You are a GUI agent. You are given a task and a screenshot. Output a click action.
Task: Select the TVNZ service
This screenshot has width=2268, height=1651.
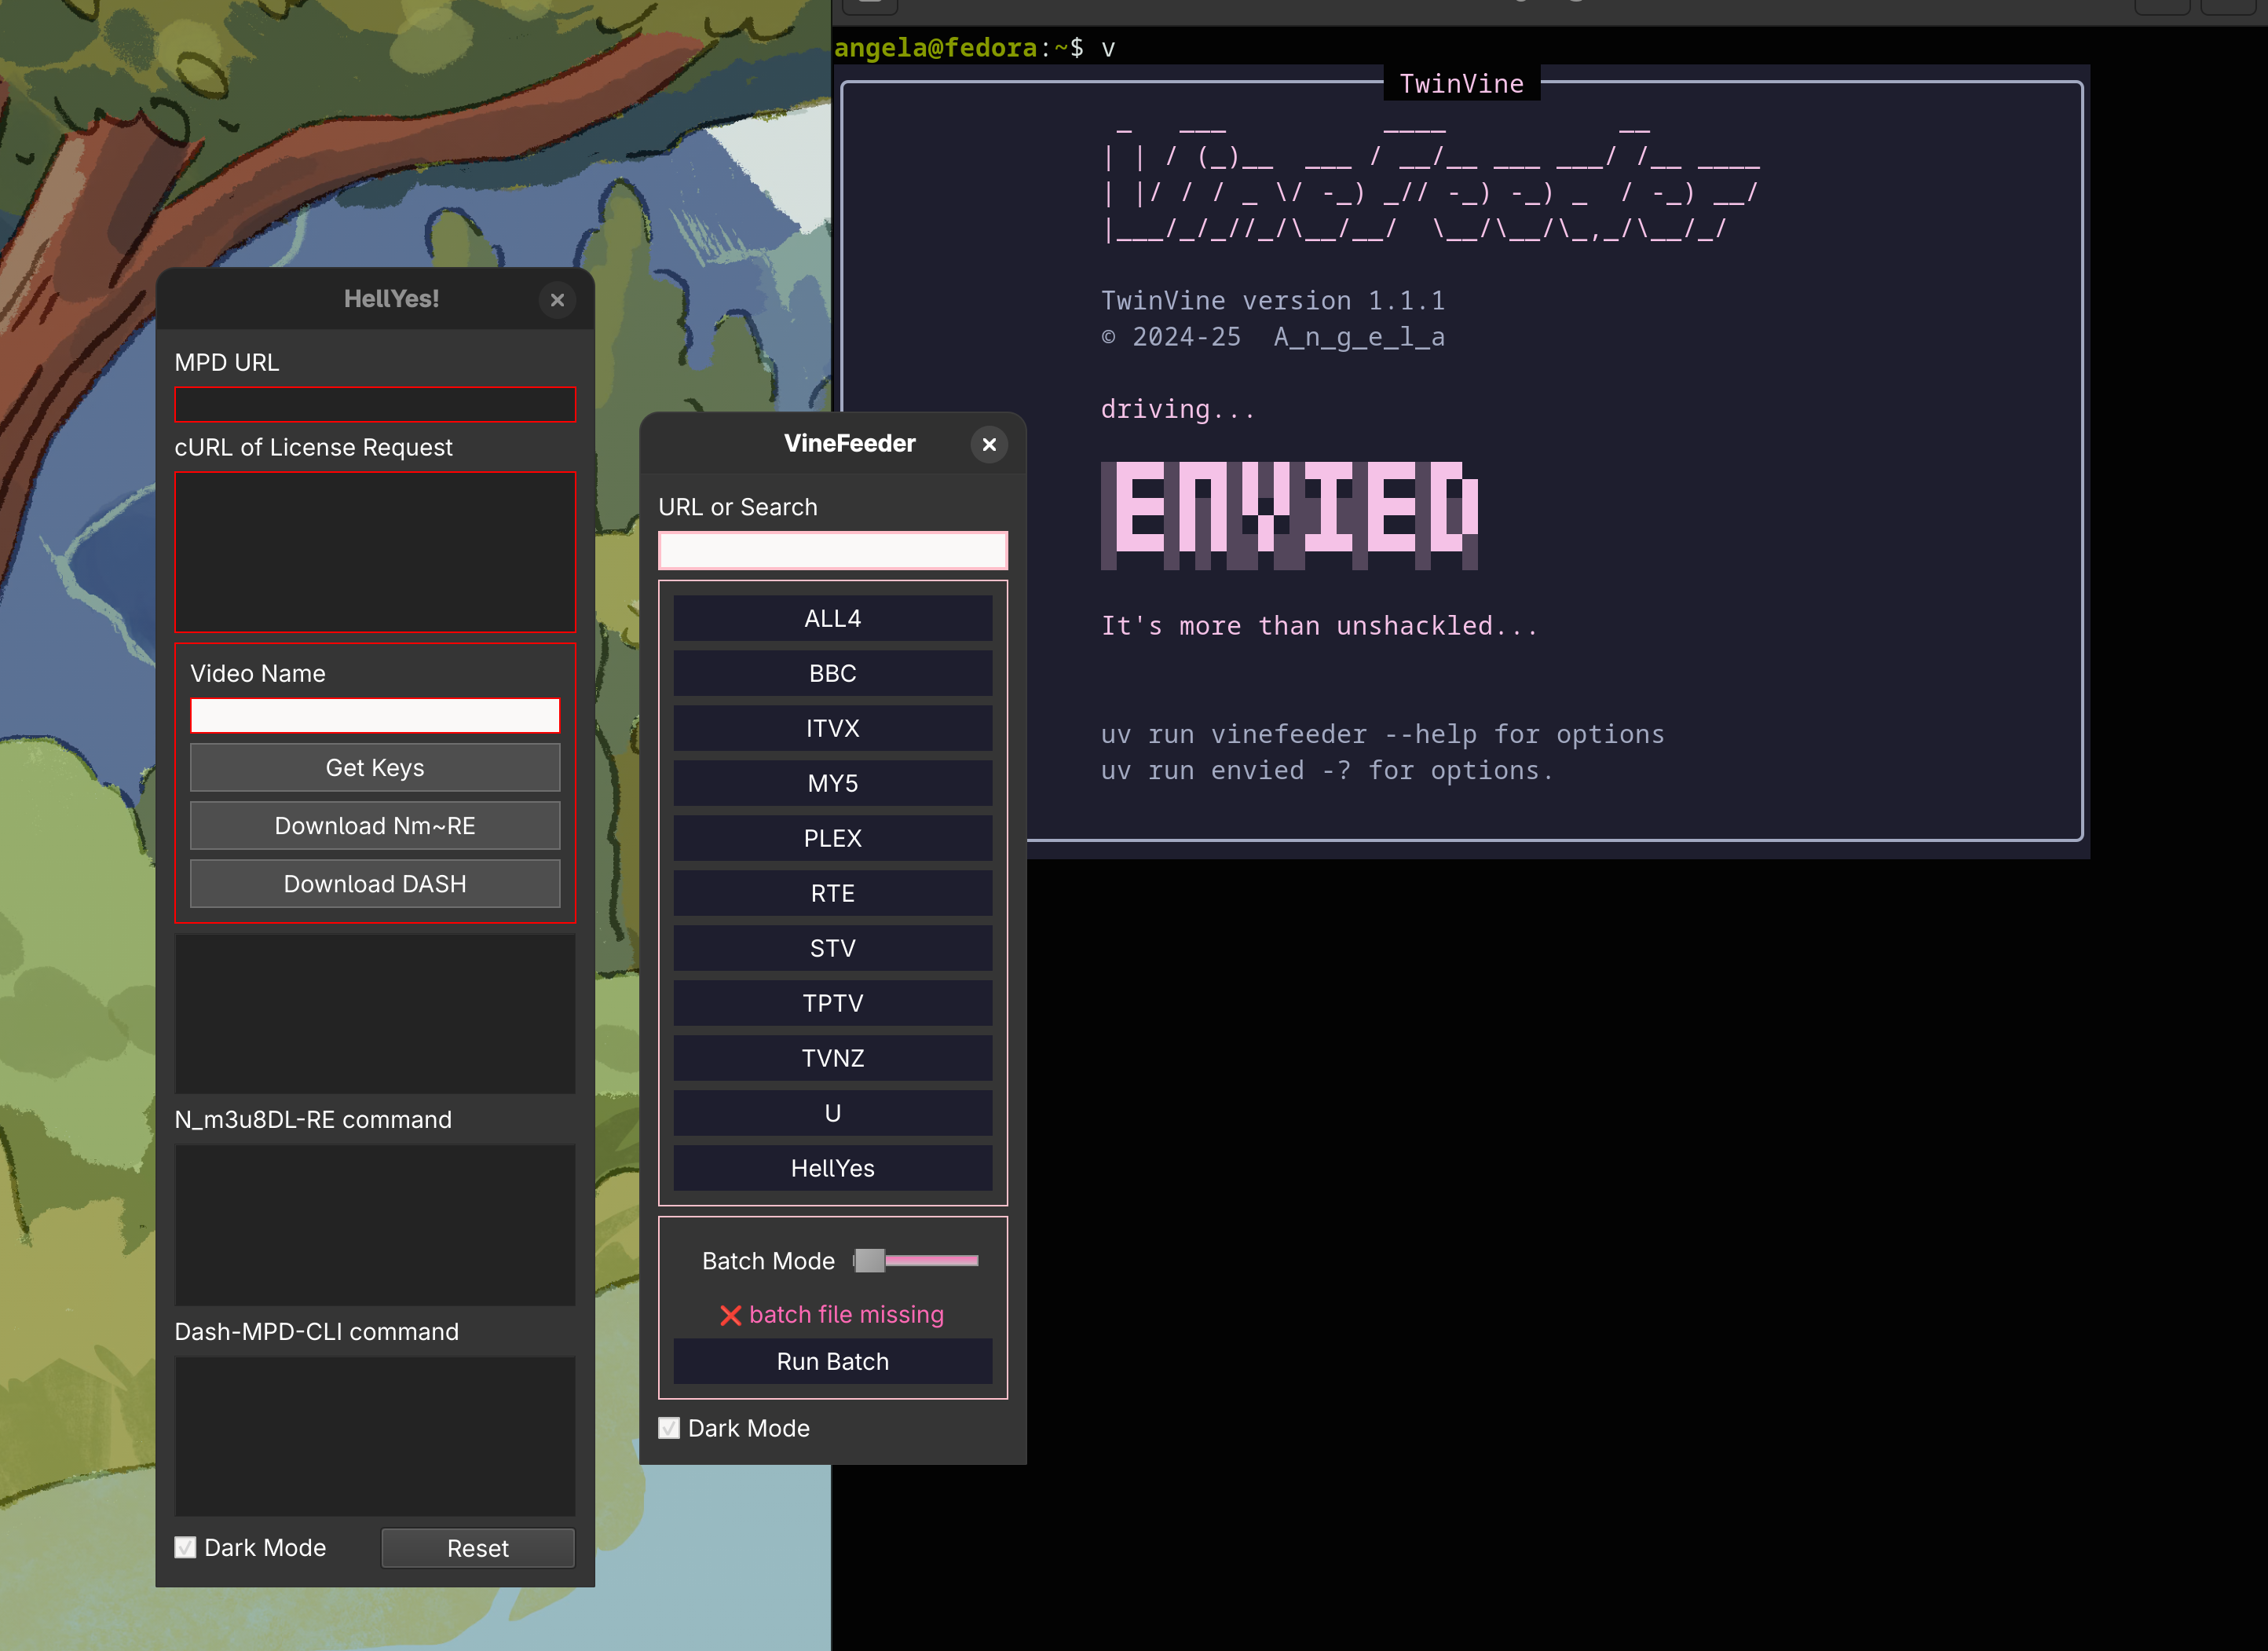point(832,1059)
